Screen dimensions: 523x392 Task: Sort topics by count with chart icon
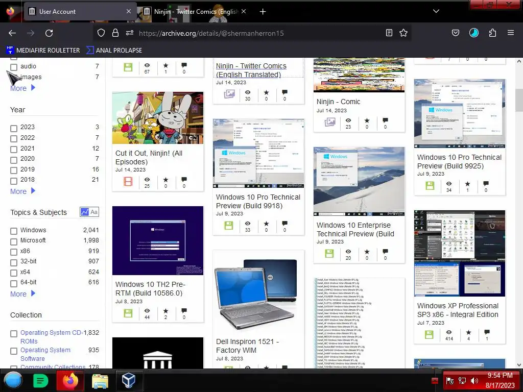pos(84,212)
